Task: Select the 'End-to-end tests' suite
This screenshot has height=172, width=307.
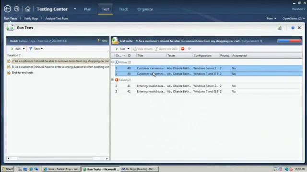Action: click(23, 73)
